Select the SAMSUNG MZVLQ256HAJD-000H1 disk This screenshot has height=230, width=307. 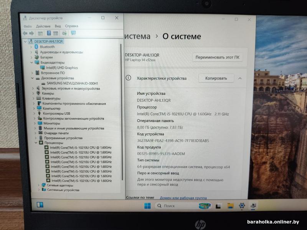tap(72, 83)
